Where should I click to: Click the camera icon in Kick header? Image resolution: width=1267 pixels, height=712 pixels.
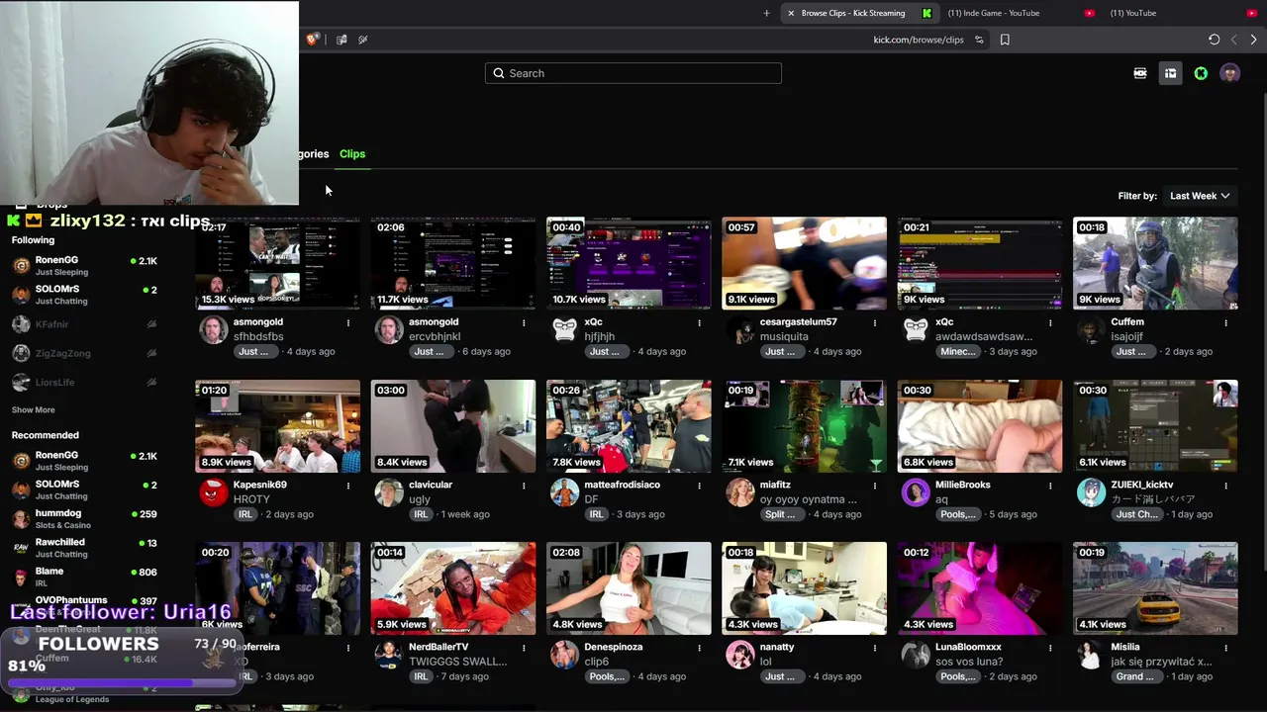coord(1140,73)
